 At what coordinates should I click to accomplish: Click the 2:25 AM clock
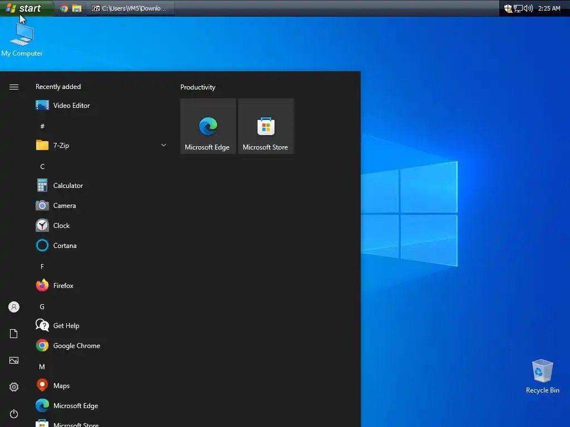549,8
